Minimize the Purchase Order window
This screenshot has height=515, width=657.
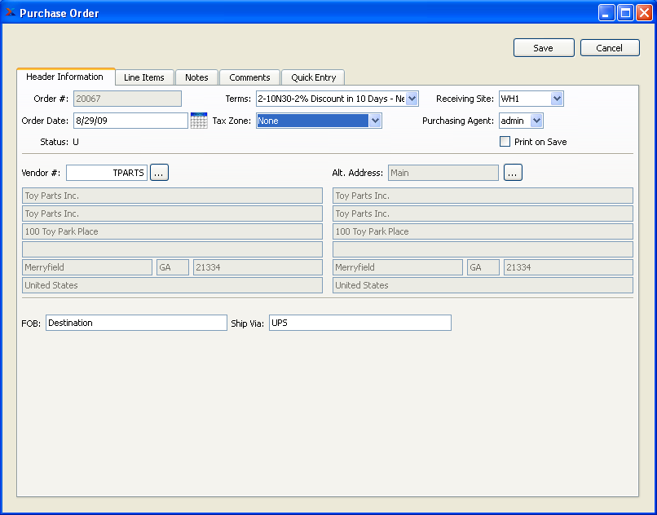[606, 12]
